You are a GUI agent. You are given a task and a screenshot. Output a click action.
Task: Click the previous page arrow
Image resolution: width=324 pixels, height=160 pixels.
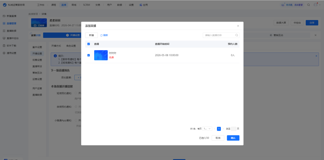[x=214, y=129]
